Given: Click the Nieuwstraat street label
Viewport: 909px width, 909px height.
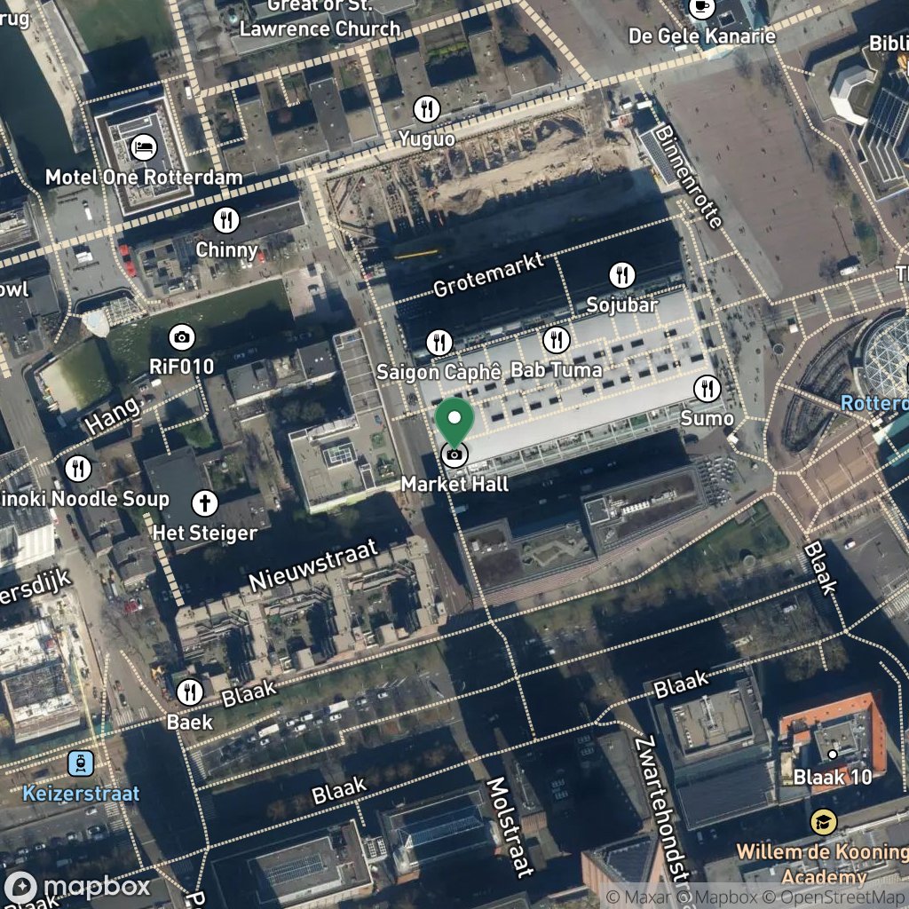Looking at the screenshot, I should click(313, 565).
